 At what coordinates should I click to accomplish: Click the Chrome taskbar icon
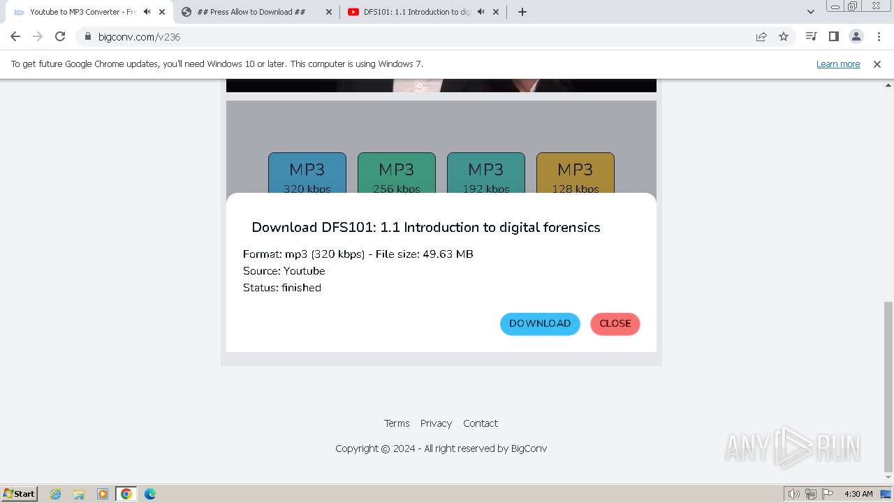(126, 494)
